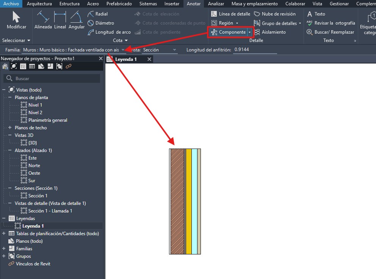Activate the Diámetro dimension tool
Image resolution: width=376 pixels, height=279 pixels.
[101, 23]
